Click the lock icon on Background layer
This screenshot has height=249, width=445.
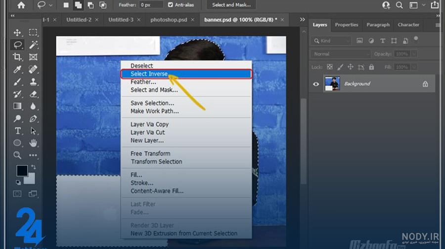click(x=425, y=84)
